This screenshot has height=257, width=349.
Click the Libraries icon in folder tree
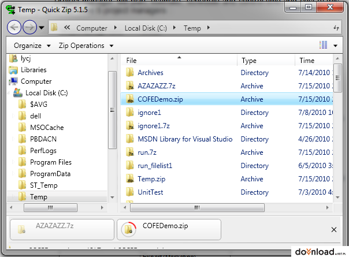13,70
